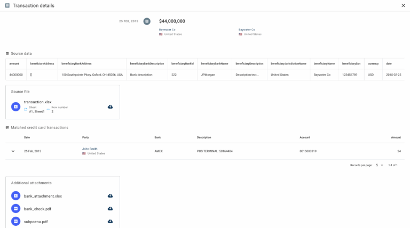410x228 pixels.
Task: Expand the 25 Feb, 2015 credit card row
Action: tap(13, 151)
